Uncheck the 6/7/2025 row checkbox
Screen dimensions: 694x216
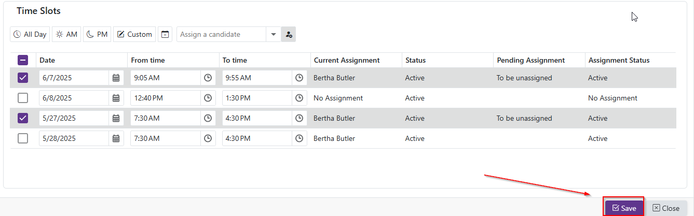click(23, 78)
